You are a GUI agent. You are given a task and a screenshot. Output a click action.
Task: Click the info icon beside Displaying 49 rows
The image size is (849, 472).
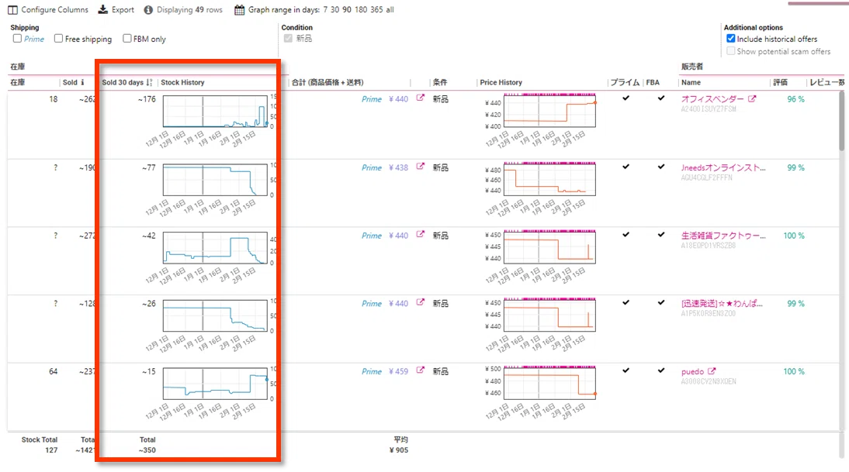pos(148,10)
